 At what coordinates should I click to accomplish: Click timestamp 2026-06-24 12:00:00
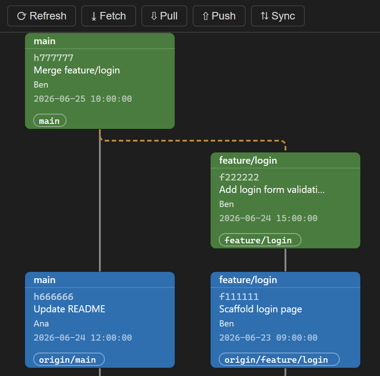pos(83,338)
